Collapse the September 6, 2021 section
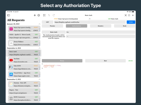 (x=39, y=48)
